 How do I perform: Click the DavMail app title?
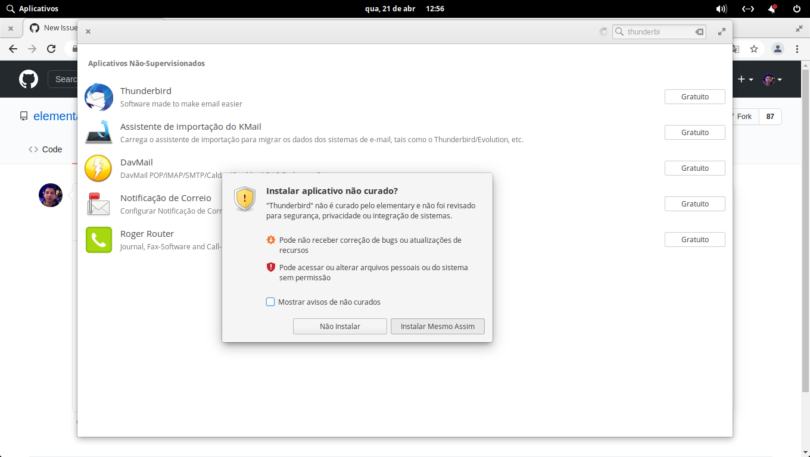pos(136,162)
